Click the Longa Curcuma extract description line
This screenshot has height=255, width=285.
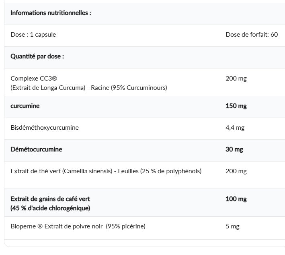click(89, 88)
